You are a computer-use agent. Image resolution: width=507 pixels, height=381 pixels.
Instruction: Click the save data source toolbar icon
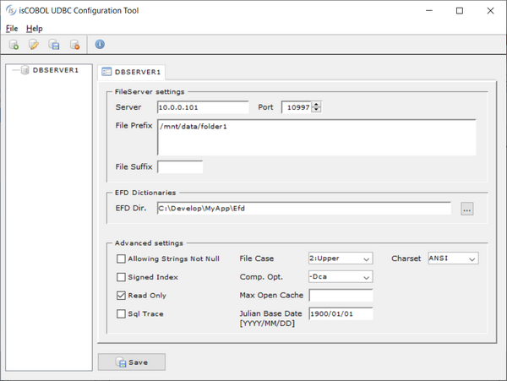coord(54,45)
